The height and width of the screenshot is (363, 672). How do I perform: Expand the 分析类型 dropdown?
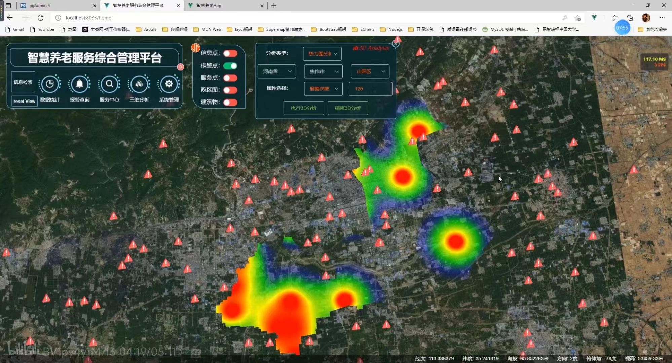pos(322,54)
